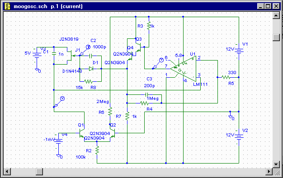Click the horizontal scrollbar thumb
The width and height of the screenshot is (283, 178).
pyautogui.click(x=39, y=171)
